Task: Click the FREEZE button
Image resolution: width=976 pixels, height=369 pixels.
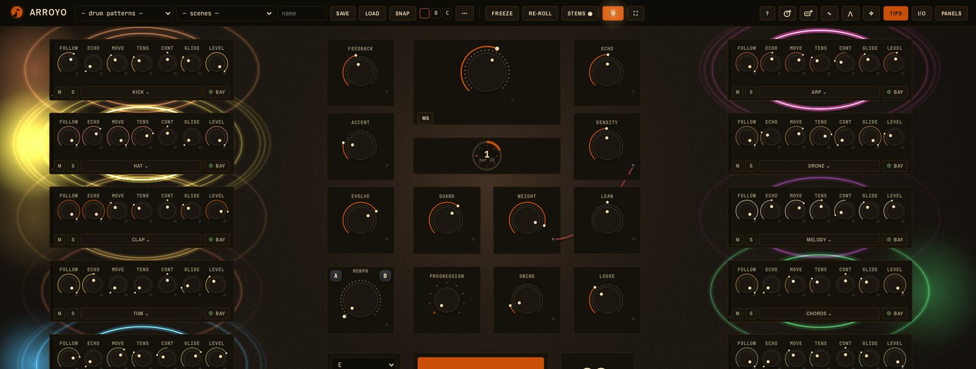Action: (502, 13)
